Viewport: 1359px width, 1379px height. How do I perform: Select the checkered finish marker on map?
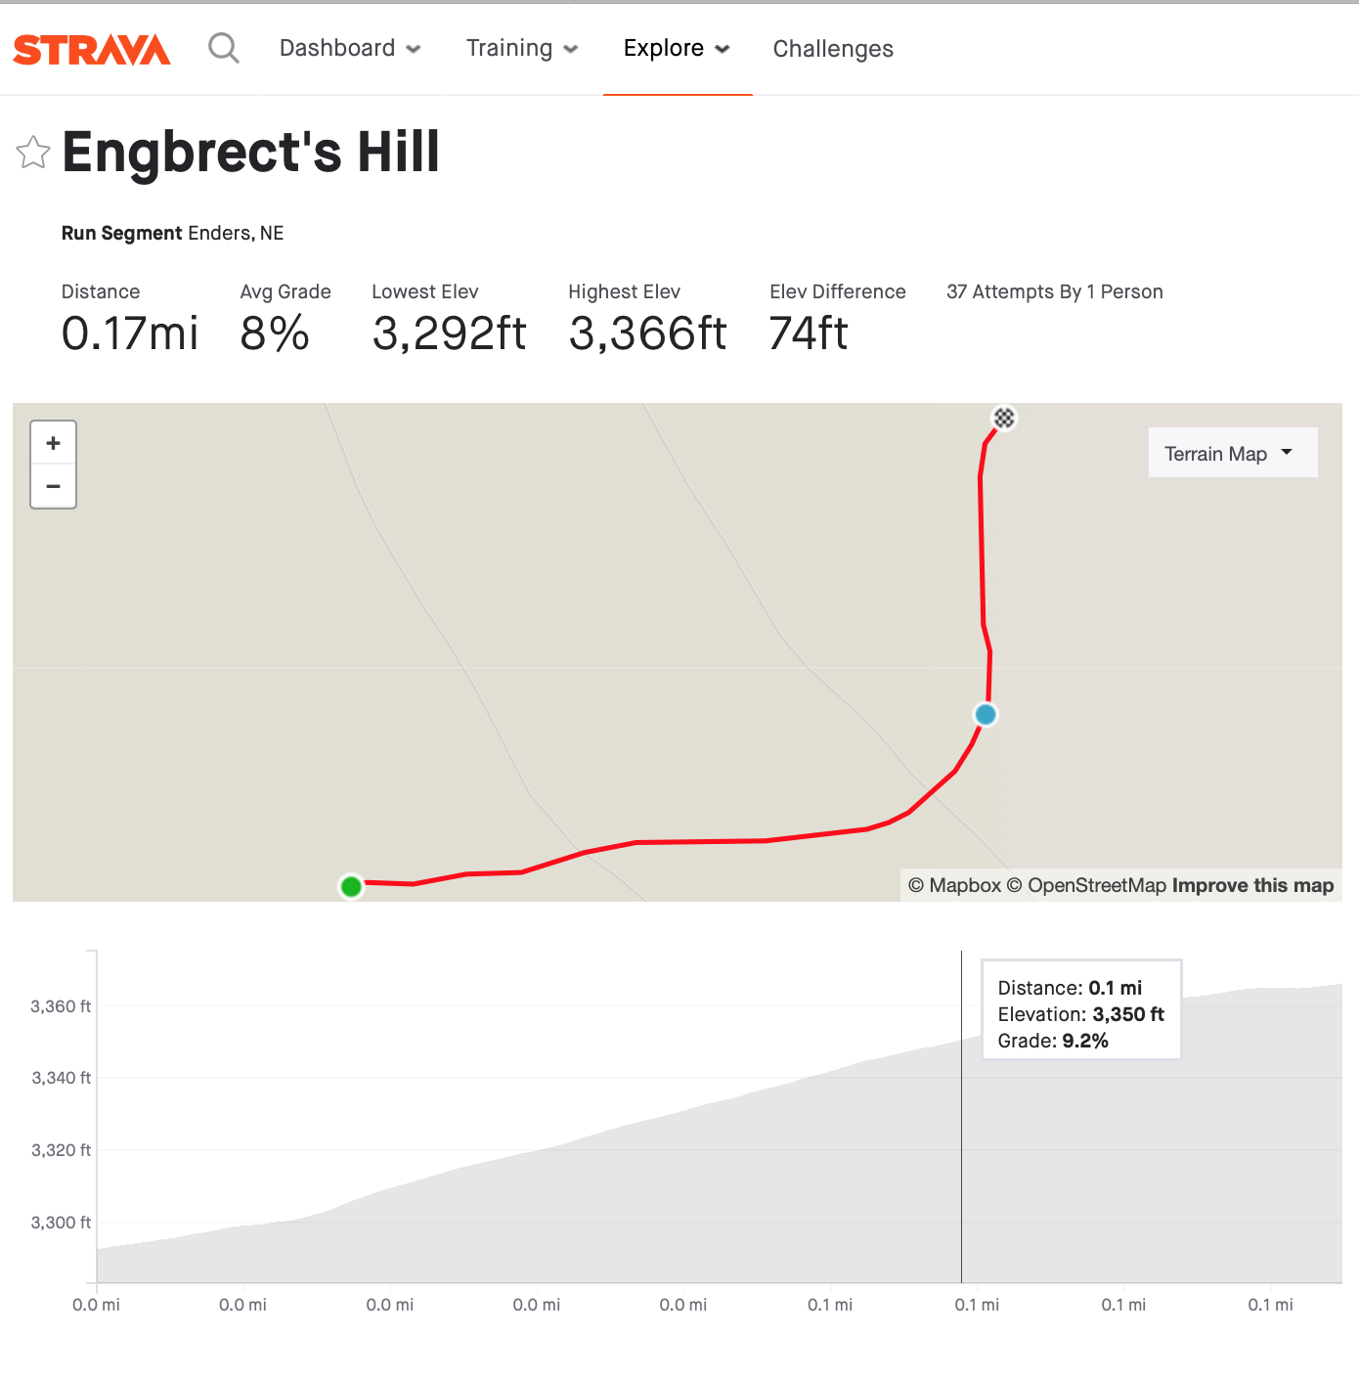click(x=1005, y=418)
